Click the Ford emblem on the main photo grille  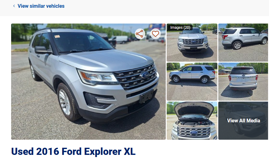[x=146, y=75]
